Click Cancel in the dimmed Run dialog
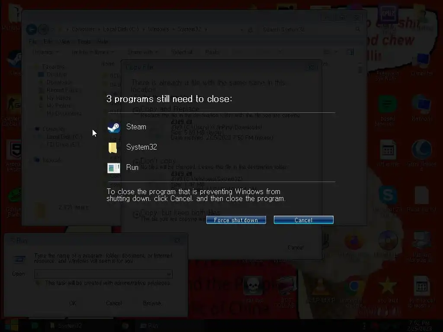Image resolution: width=443 pixels, height=332 pixels. pos(114,303)
